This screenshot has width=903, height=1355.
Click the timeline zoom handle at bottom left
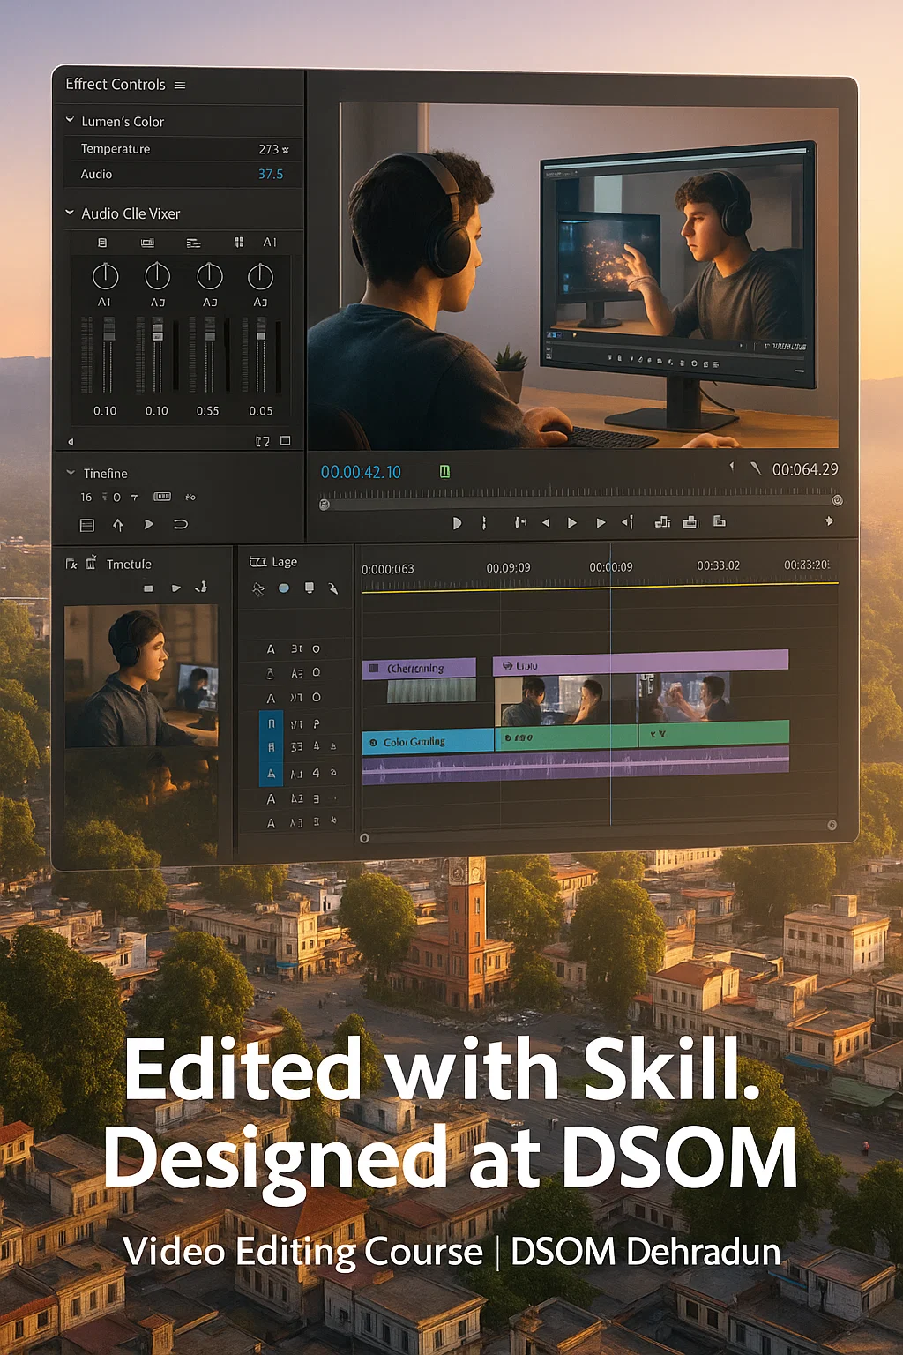tap(364, 838)
